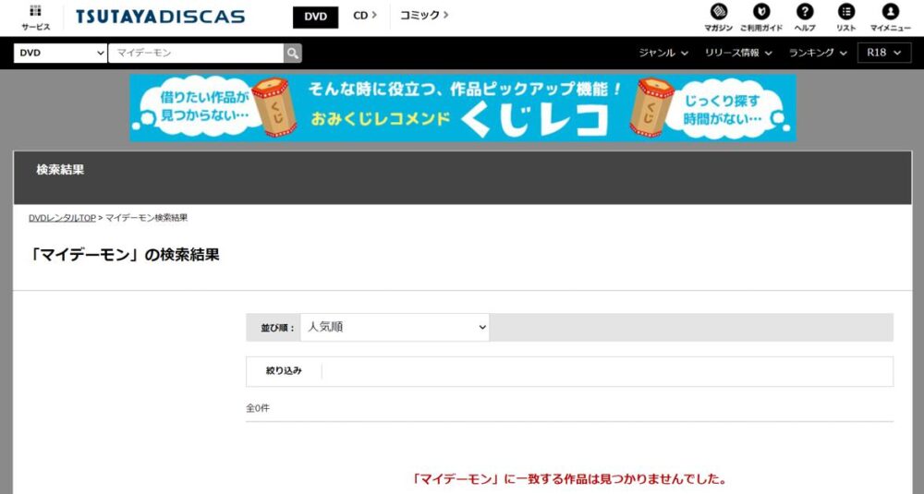Switch to the CD tab
Image resolution: width=924 pixels, height=494 pixels.
click(365, 16)
